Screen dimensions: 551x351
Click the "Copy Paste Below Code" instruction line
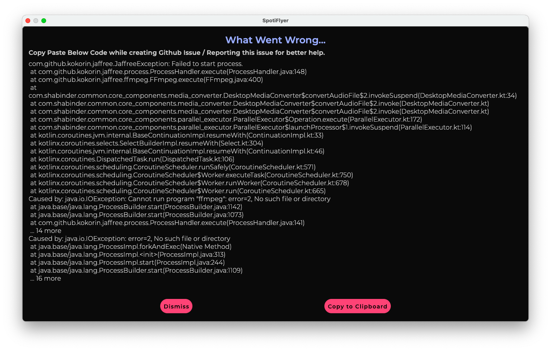point(177,52)
